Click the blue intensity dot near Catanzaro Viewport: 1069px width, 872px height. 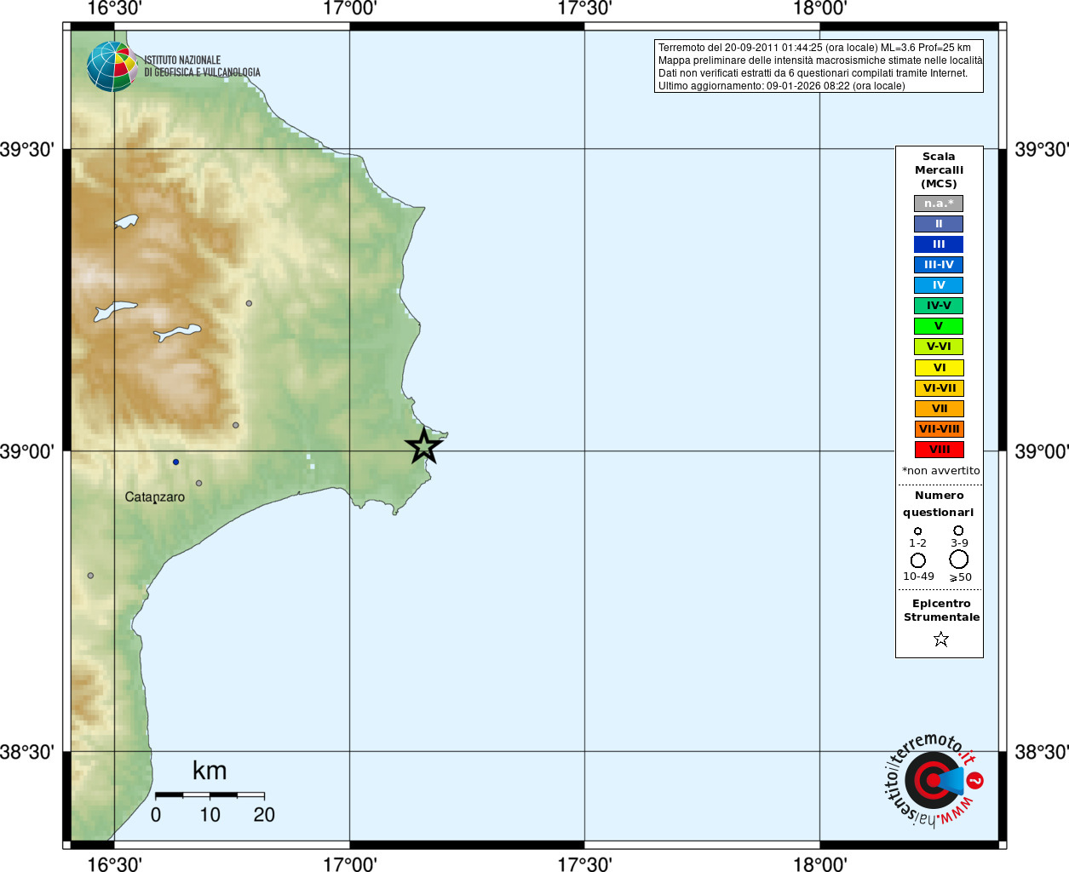[176, 462]
